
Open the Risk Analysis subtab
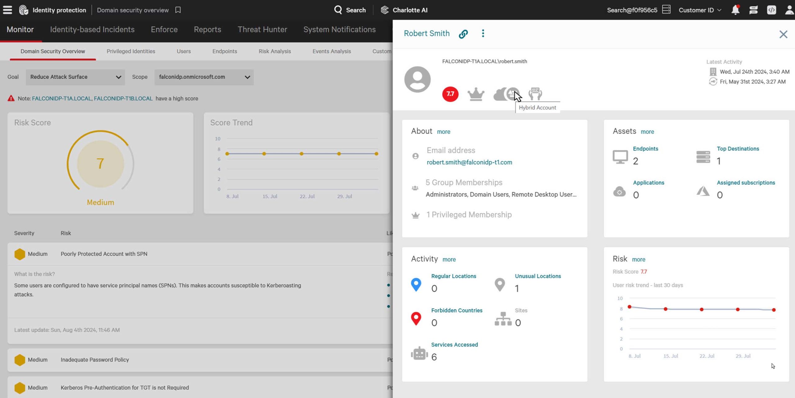(x=275, y=51)
